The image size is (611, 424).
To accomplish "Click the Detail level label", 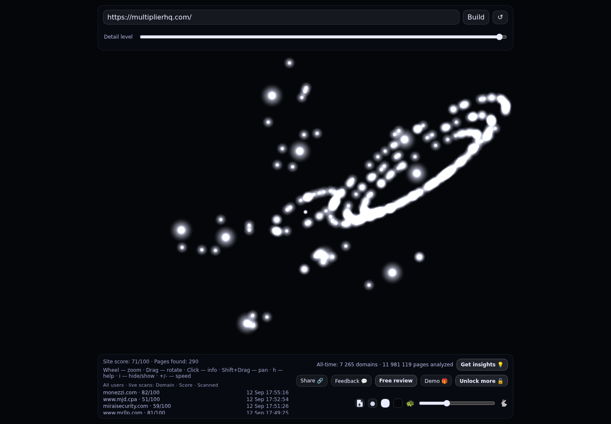I will (x=118, y=37).
